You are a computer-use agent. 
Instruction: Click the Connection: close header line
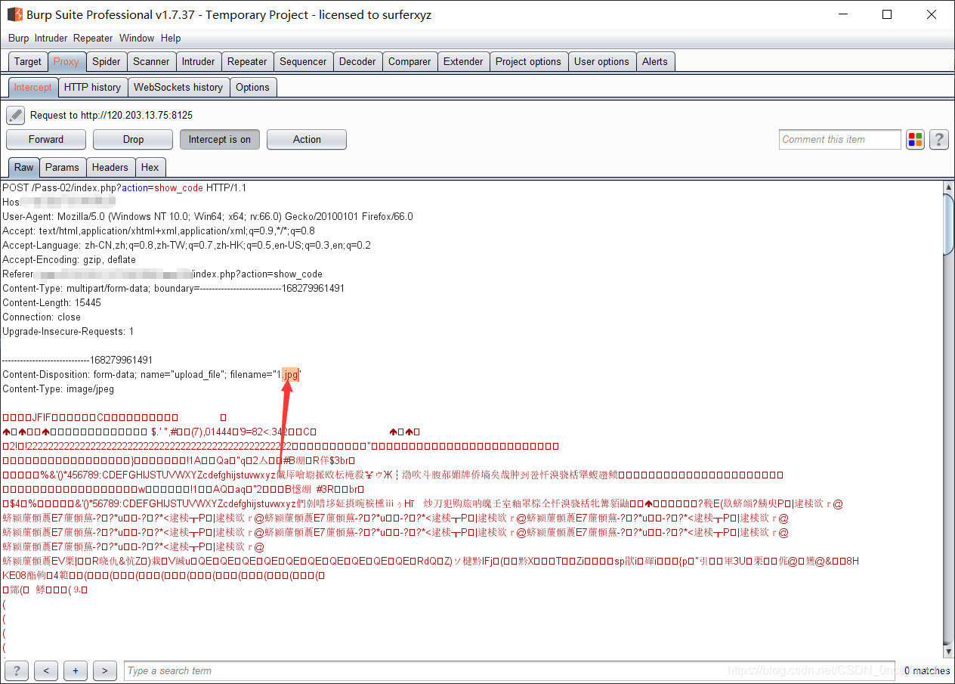42,317
